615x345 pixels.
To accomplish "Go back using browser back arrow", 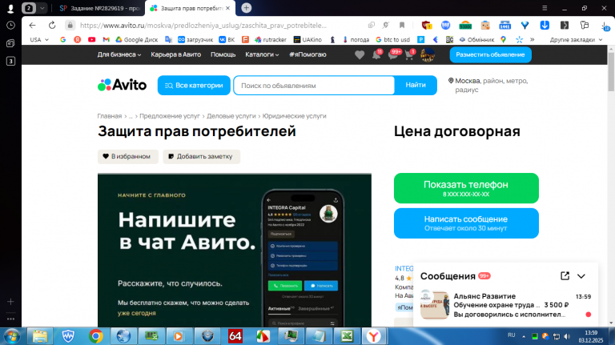I will pos(32,25).
